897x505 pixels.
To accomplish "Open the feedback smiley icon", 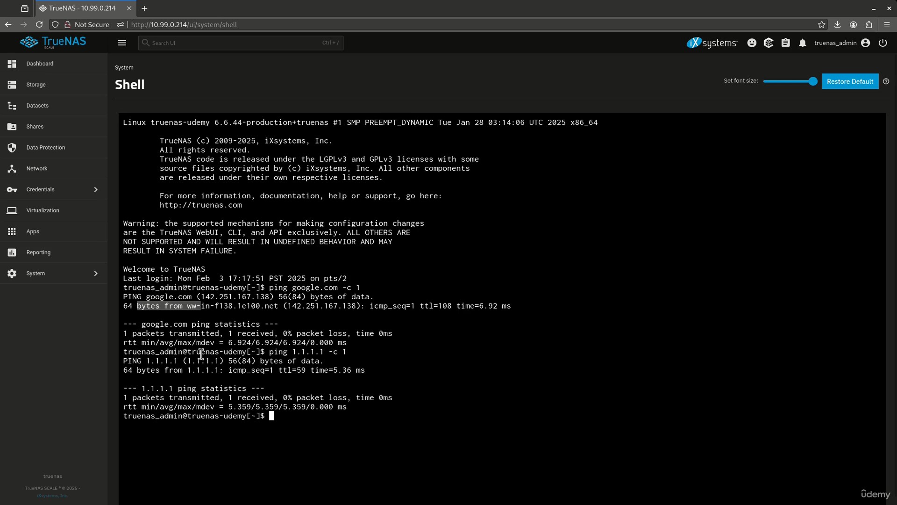I will (752, 43).
